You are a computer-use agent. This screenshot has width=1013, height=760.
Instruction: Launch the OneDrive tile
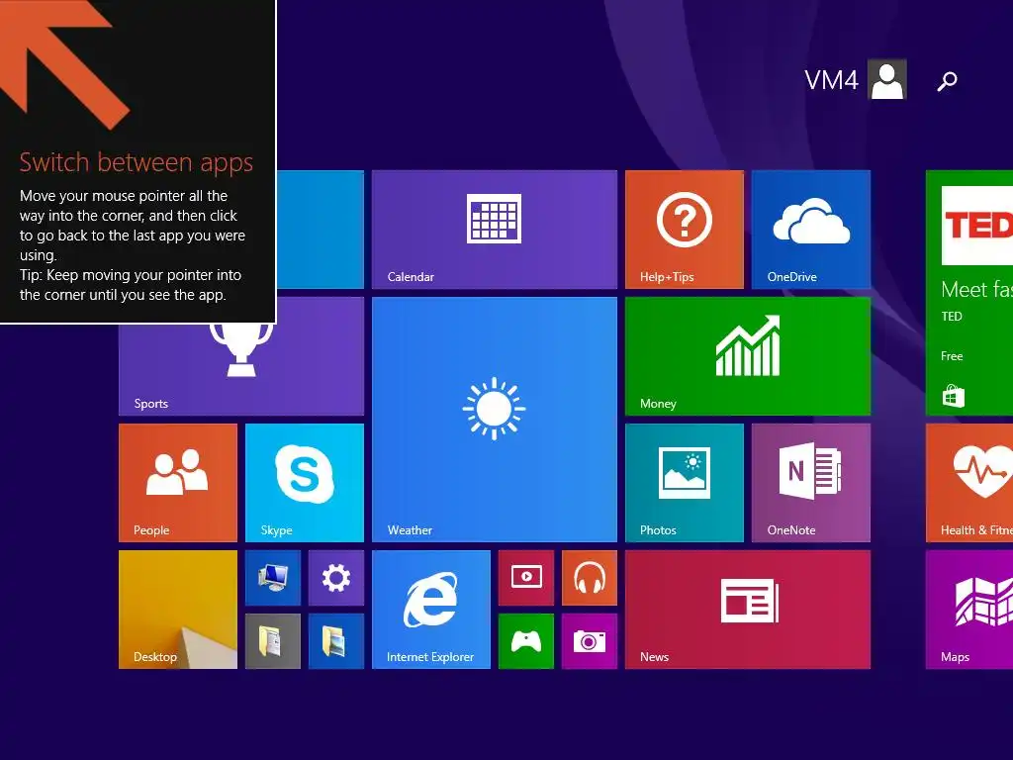point(811,230)
